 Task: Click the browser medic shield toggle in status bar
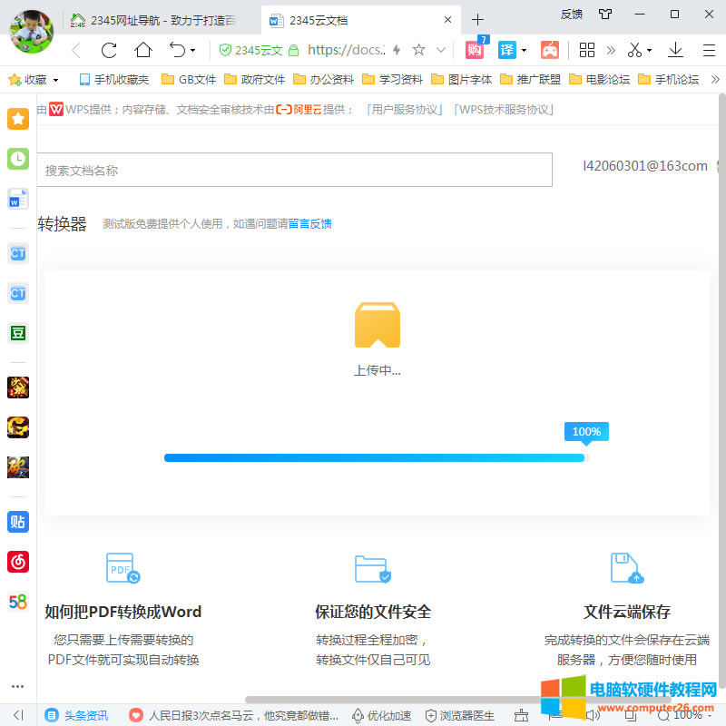click(x=430, y=716)
